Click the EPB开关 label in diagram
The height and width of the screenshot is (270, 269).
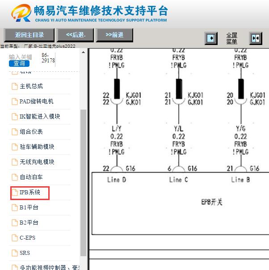pos(212,202)
